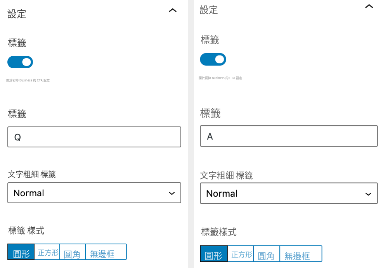Select 圓形 style in left panel
388x268 pixels.
(x=21, y=252)
